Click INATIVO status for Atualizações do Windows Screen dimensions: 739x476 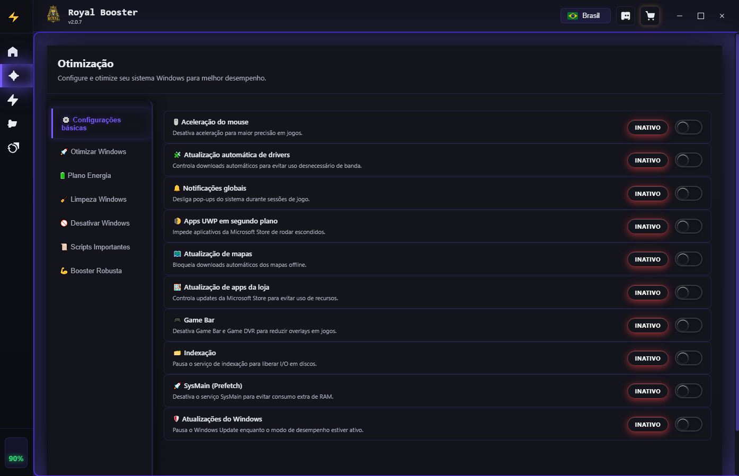(x=647, y=425)
